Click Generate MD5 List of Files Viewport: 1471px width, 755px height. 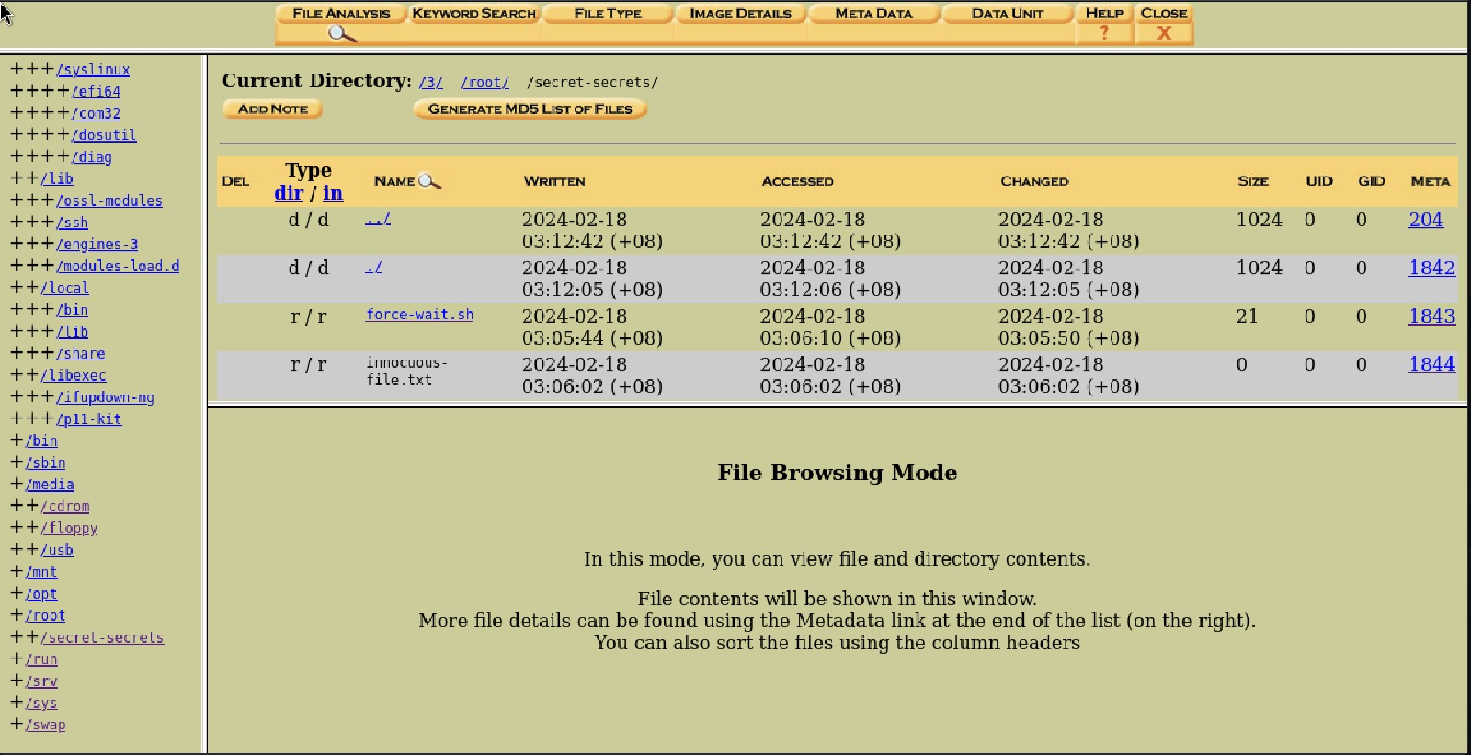coord(530,109)
